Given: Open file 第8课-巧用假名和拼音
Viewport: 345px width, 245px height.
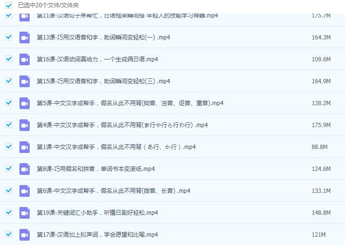Looking at the screenshot, I should pos(96,169).
